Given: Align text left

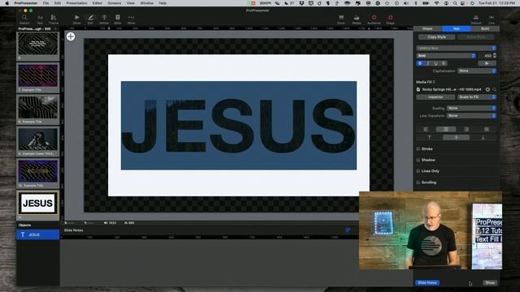Looking at the screenshot, I should (x=426, y=129).
